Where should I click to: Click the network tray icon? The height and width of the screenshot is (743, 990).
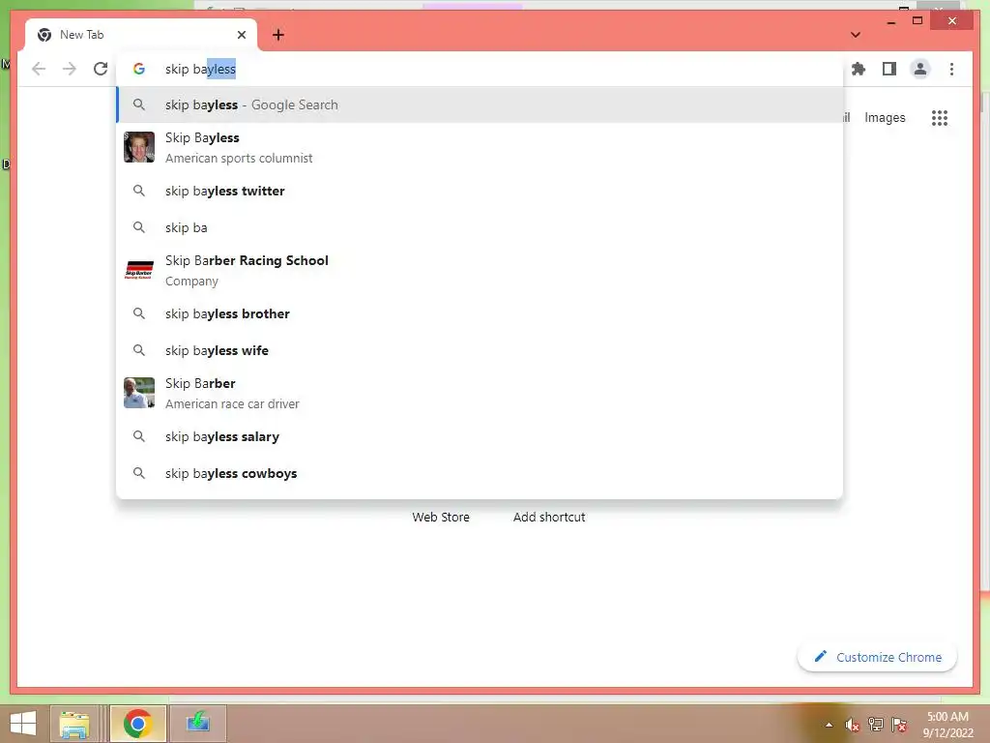point(876,725)
